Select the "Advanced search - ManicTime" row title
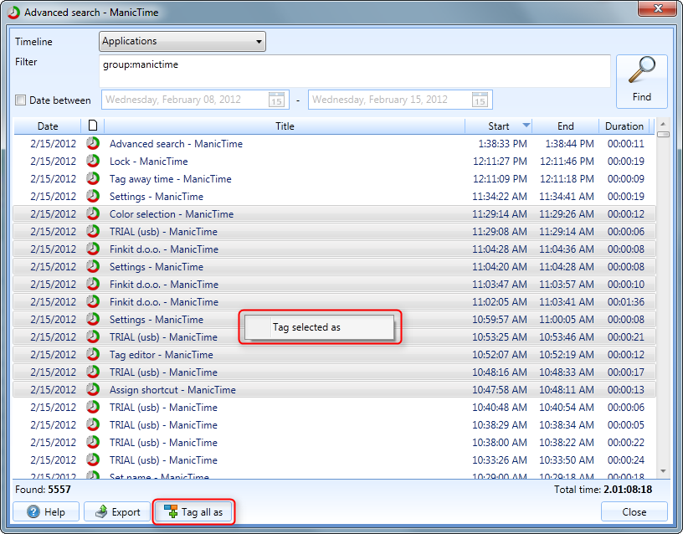The image size is (683, 534). coord(176,144)
